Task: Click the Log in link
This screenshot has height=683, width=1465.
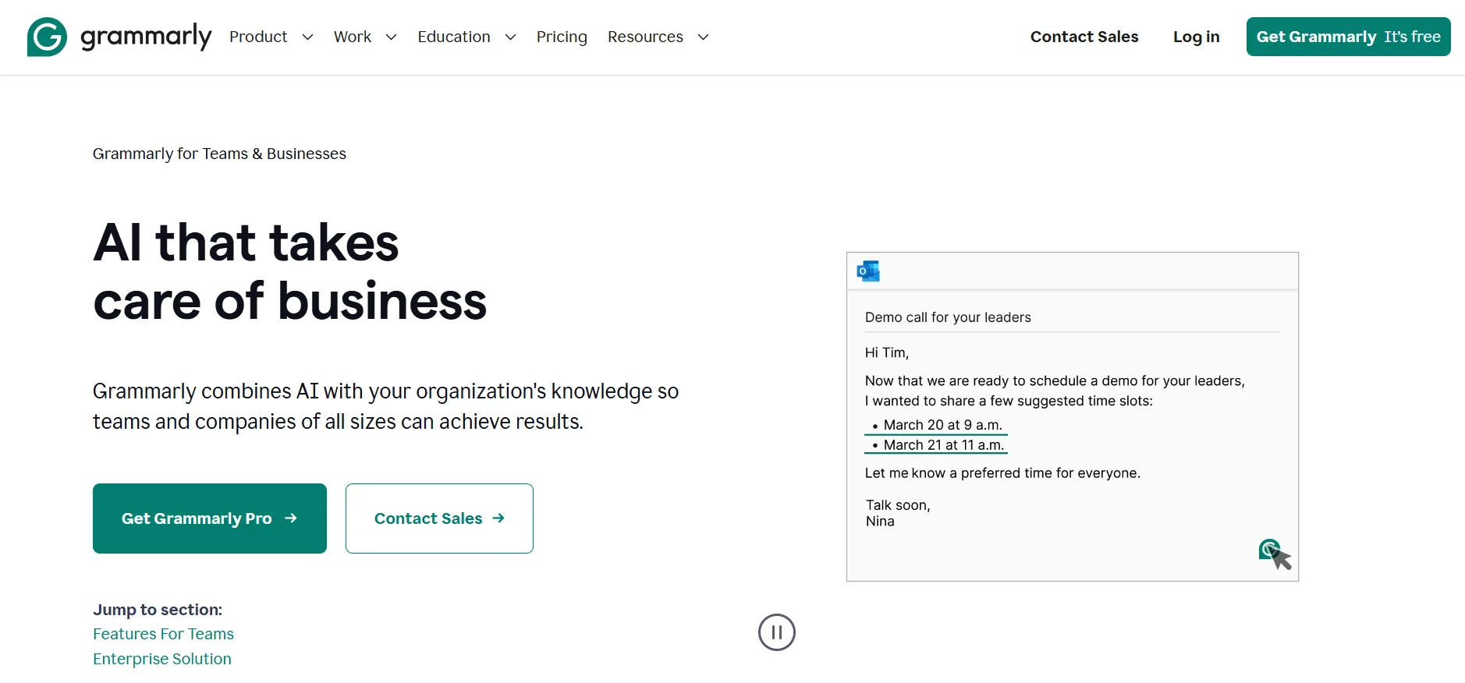Action: coord(1196,37)
